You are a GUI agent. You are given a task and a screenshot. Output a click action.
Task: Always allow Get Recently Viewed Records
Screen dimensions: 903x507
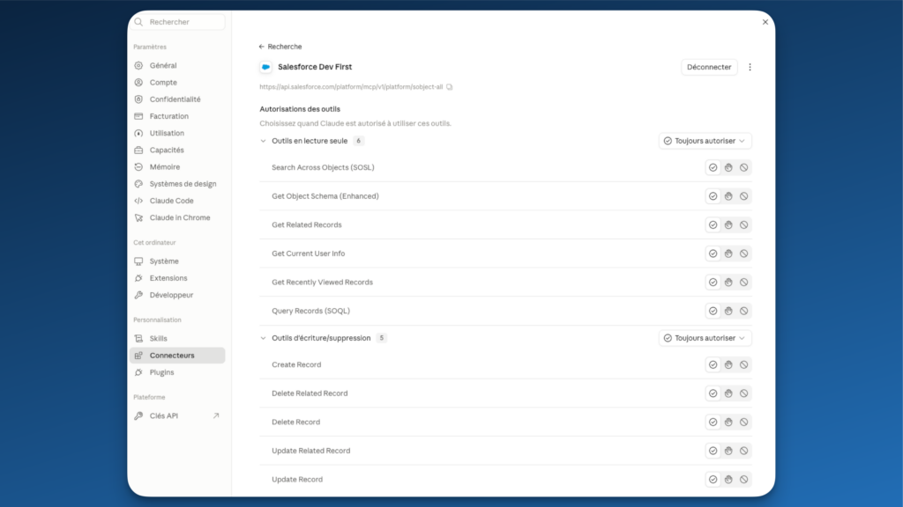(x=713, y=283)
